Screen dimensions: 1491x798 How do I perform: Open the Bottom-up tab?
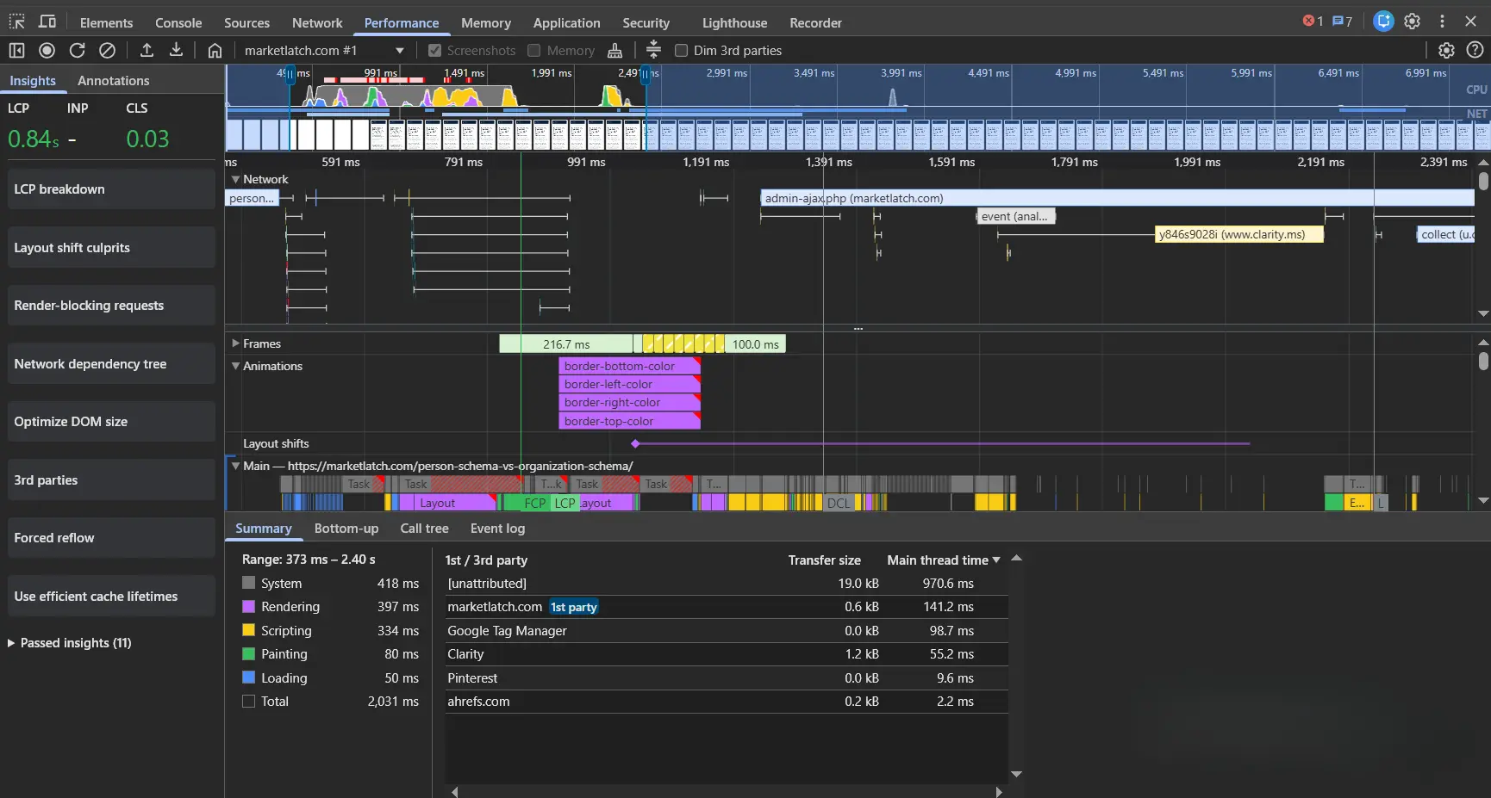(x=346, y=529)
